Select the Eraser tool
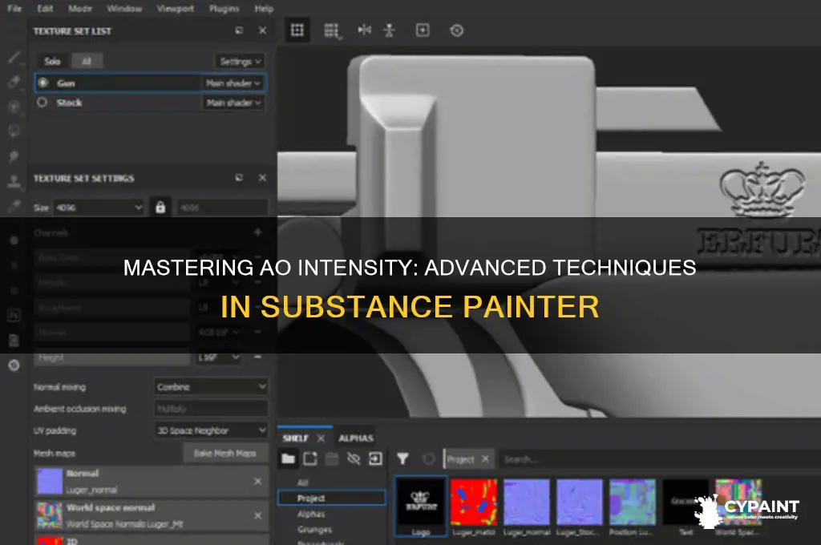 click(x=14, y=82)
